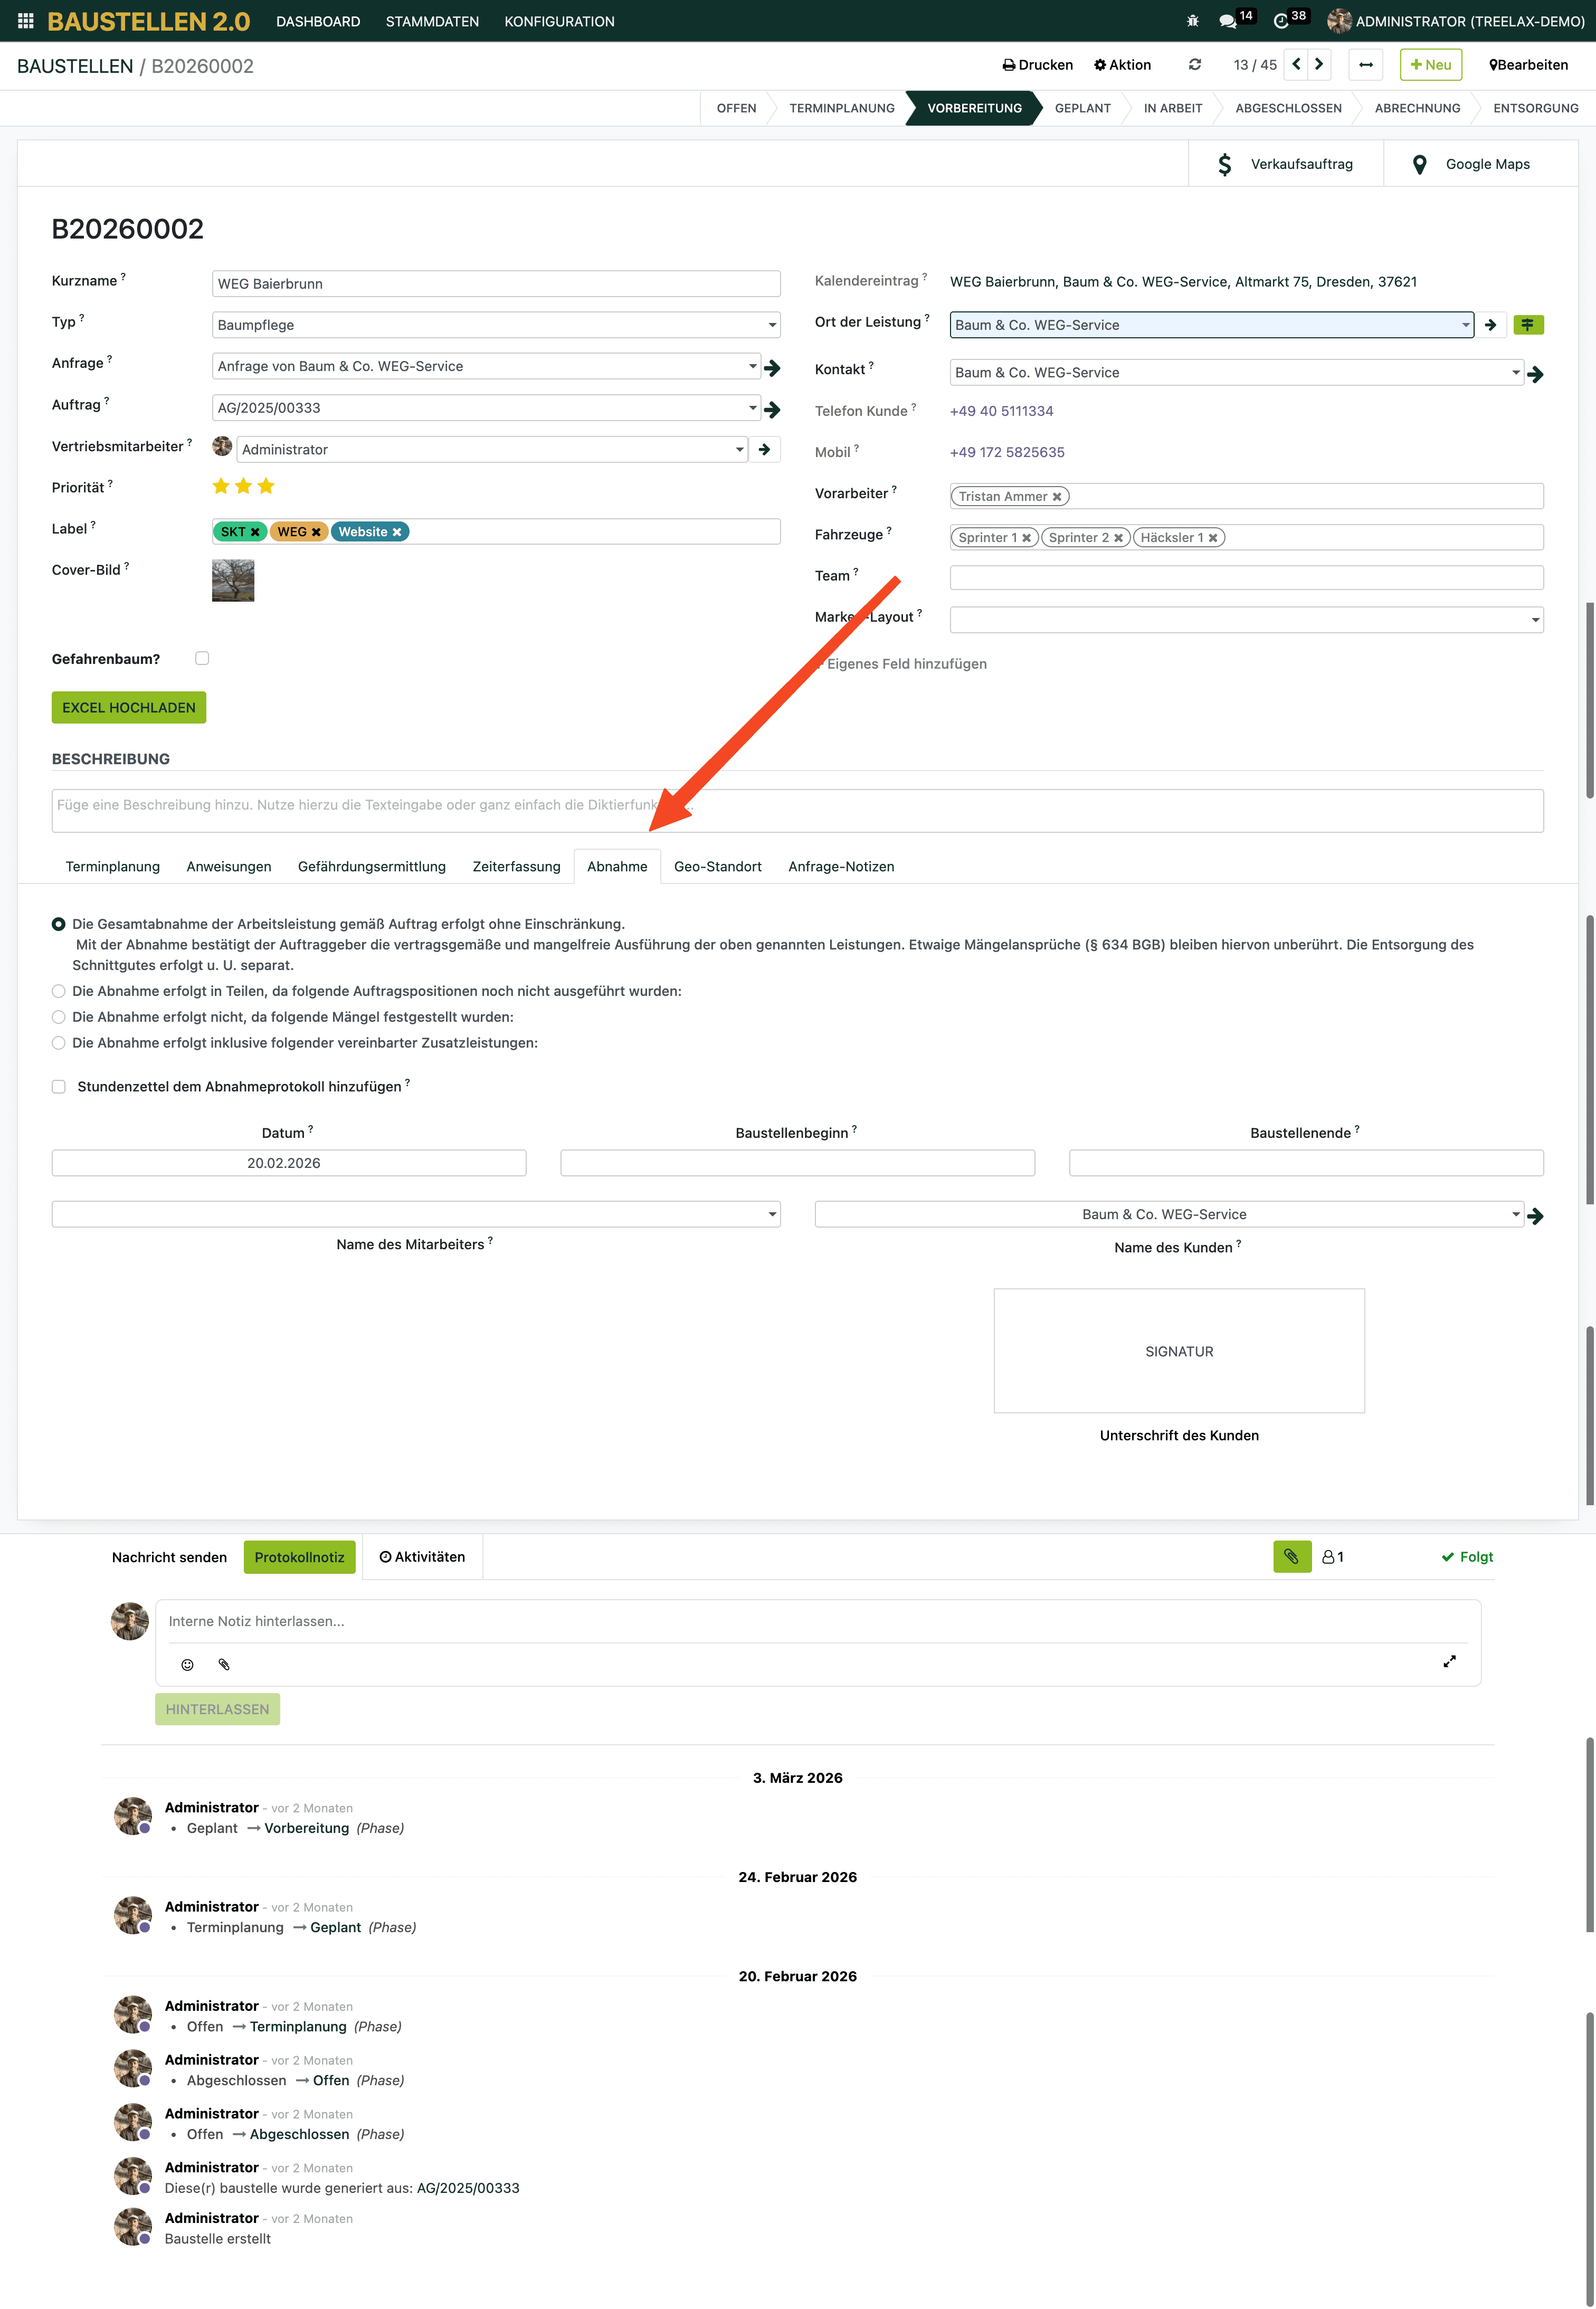Enable the Gefahrenbaum checkbox

click(202, 658)
